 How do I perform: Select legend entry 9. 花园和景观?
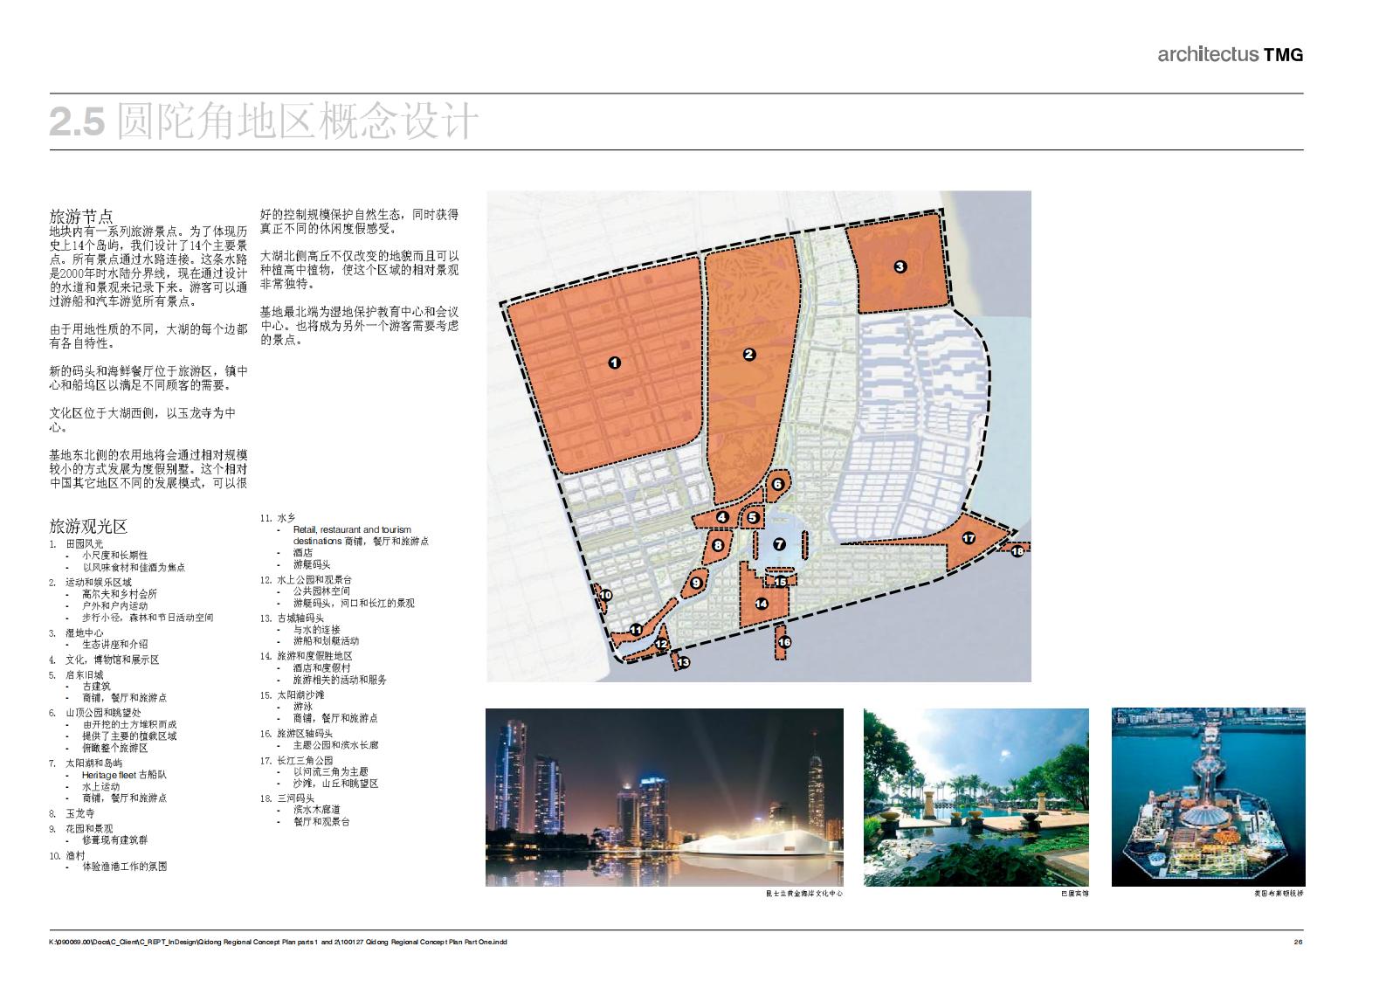(80, 828)
